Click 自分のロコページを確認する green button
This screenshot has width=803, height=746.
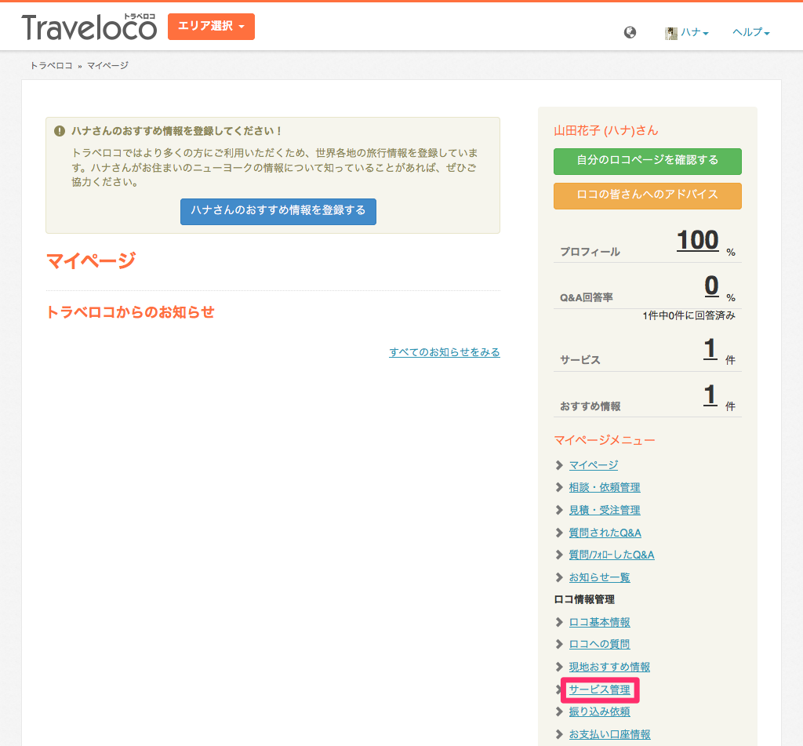click(647, 161)
